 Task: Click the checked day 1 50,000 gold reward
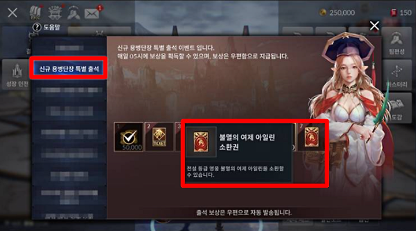tap(129, 137)
